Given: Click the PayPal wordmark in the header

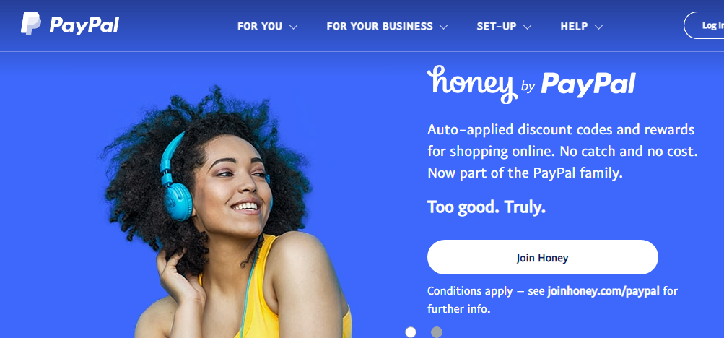Looking at the screenshot, I should pos(84,25).
